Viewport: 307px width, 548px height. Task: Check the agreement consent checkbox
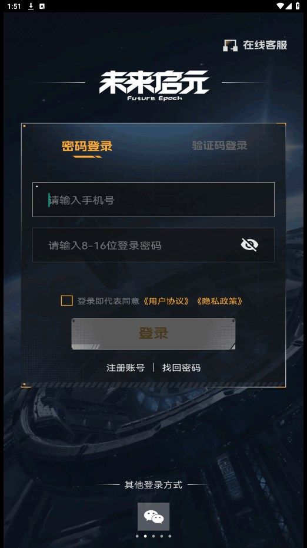pyautogui.click(x=67, y=301)
